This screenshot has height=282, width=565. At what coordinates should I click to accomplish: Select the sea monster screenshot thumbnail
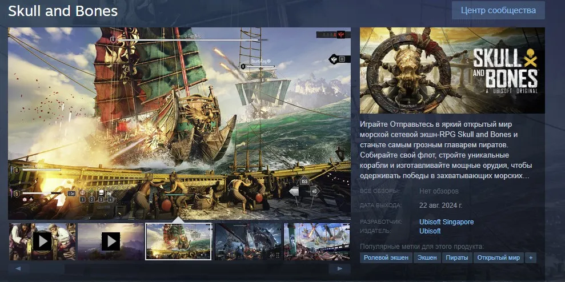tap(249, 241)
